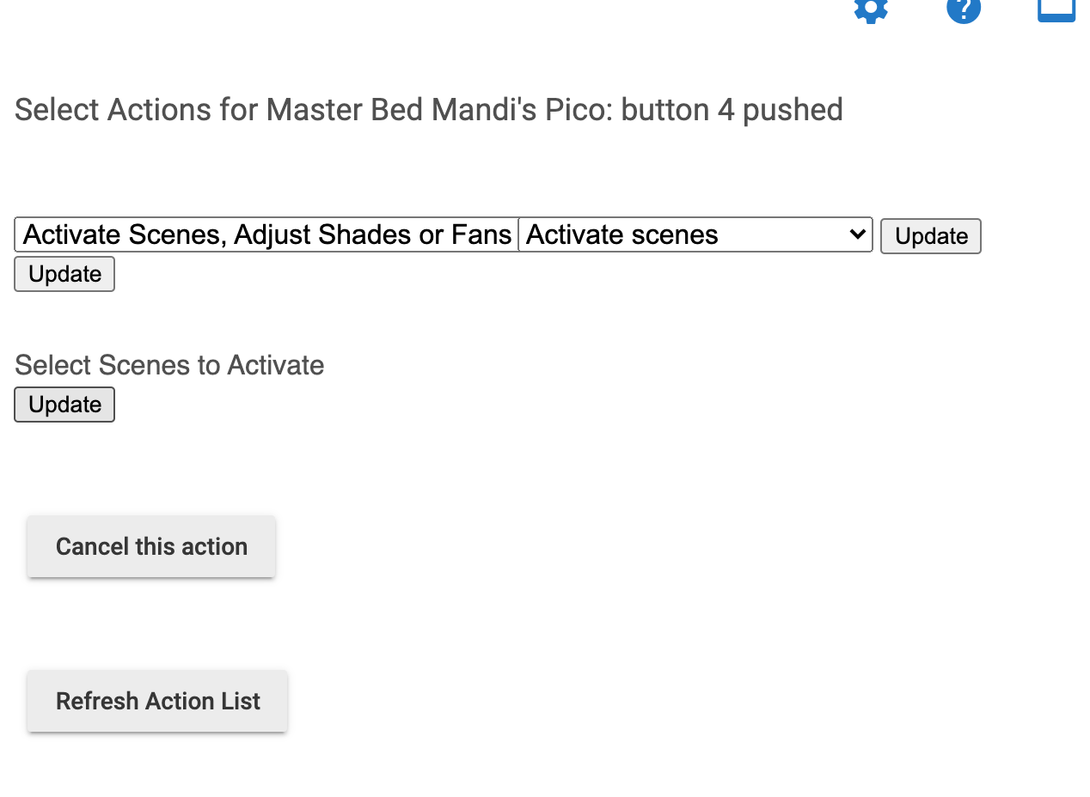Click the 'Refresh' word on the bottom button
Image resolution: width=1090 pixels, height=797 pixels.
tap(97, 701)
